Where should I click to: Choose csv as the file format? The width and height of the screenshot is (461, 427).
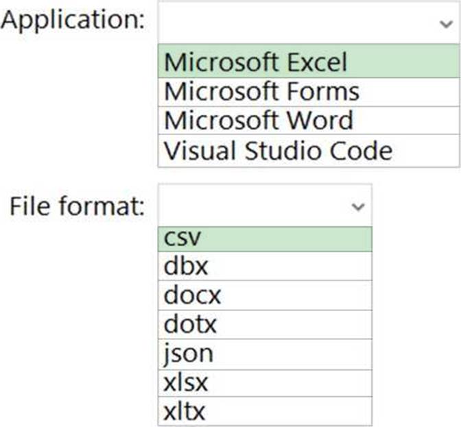point(265,237)
